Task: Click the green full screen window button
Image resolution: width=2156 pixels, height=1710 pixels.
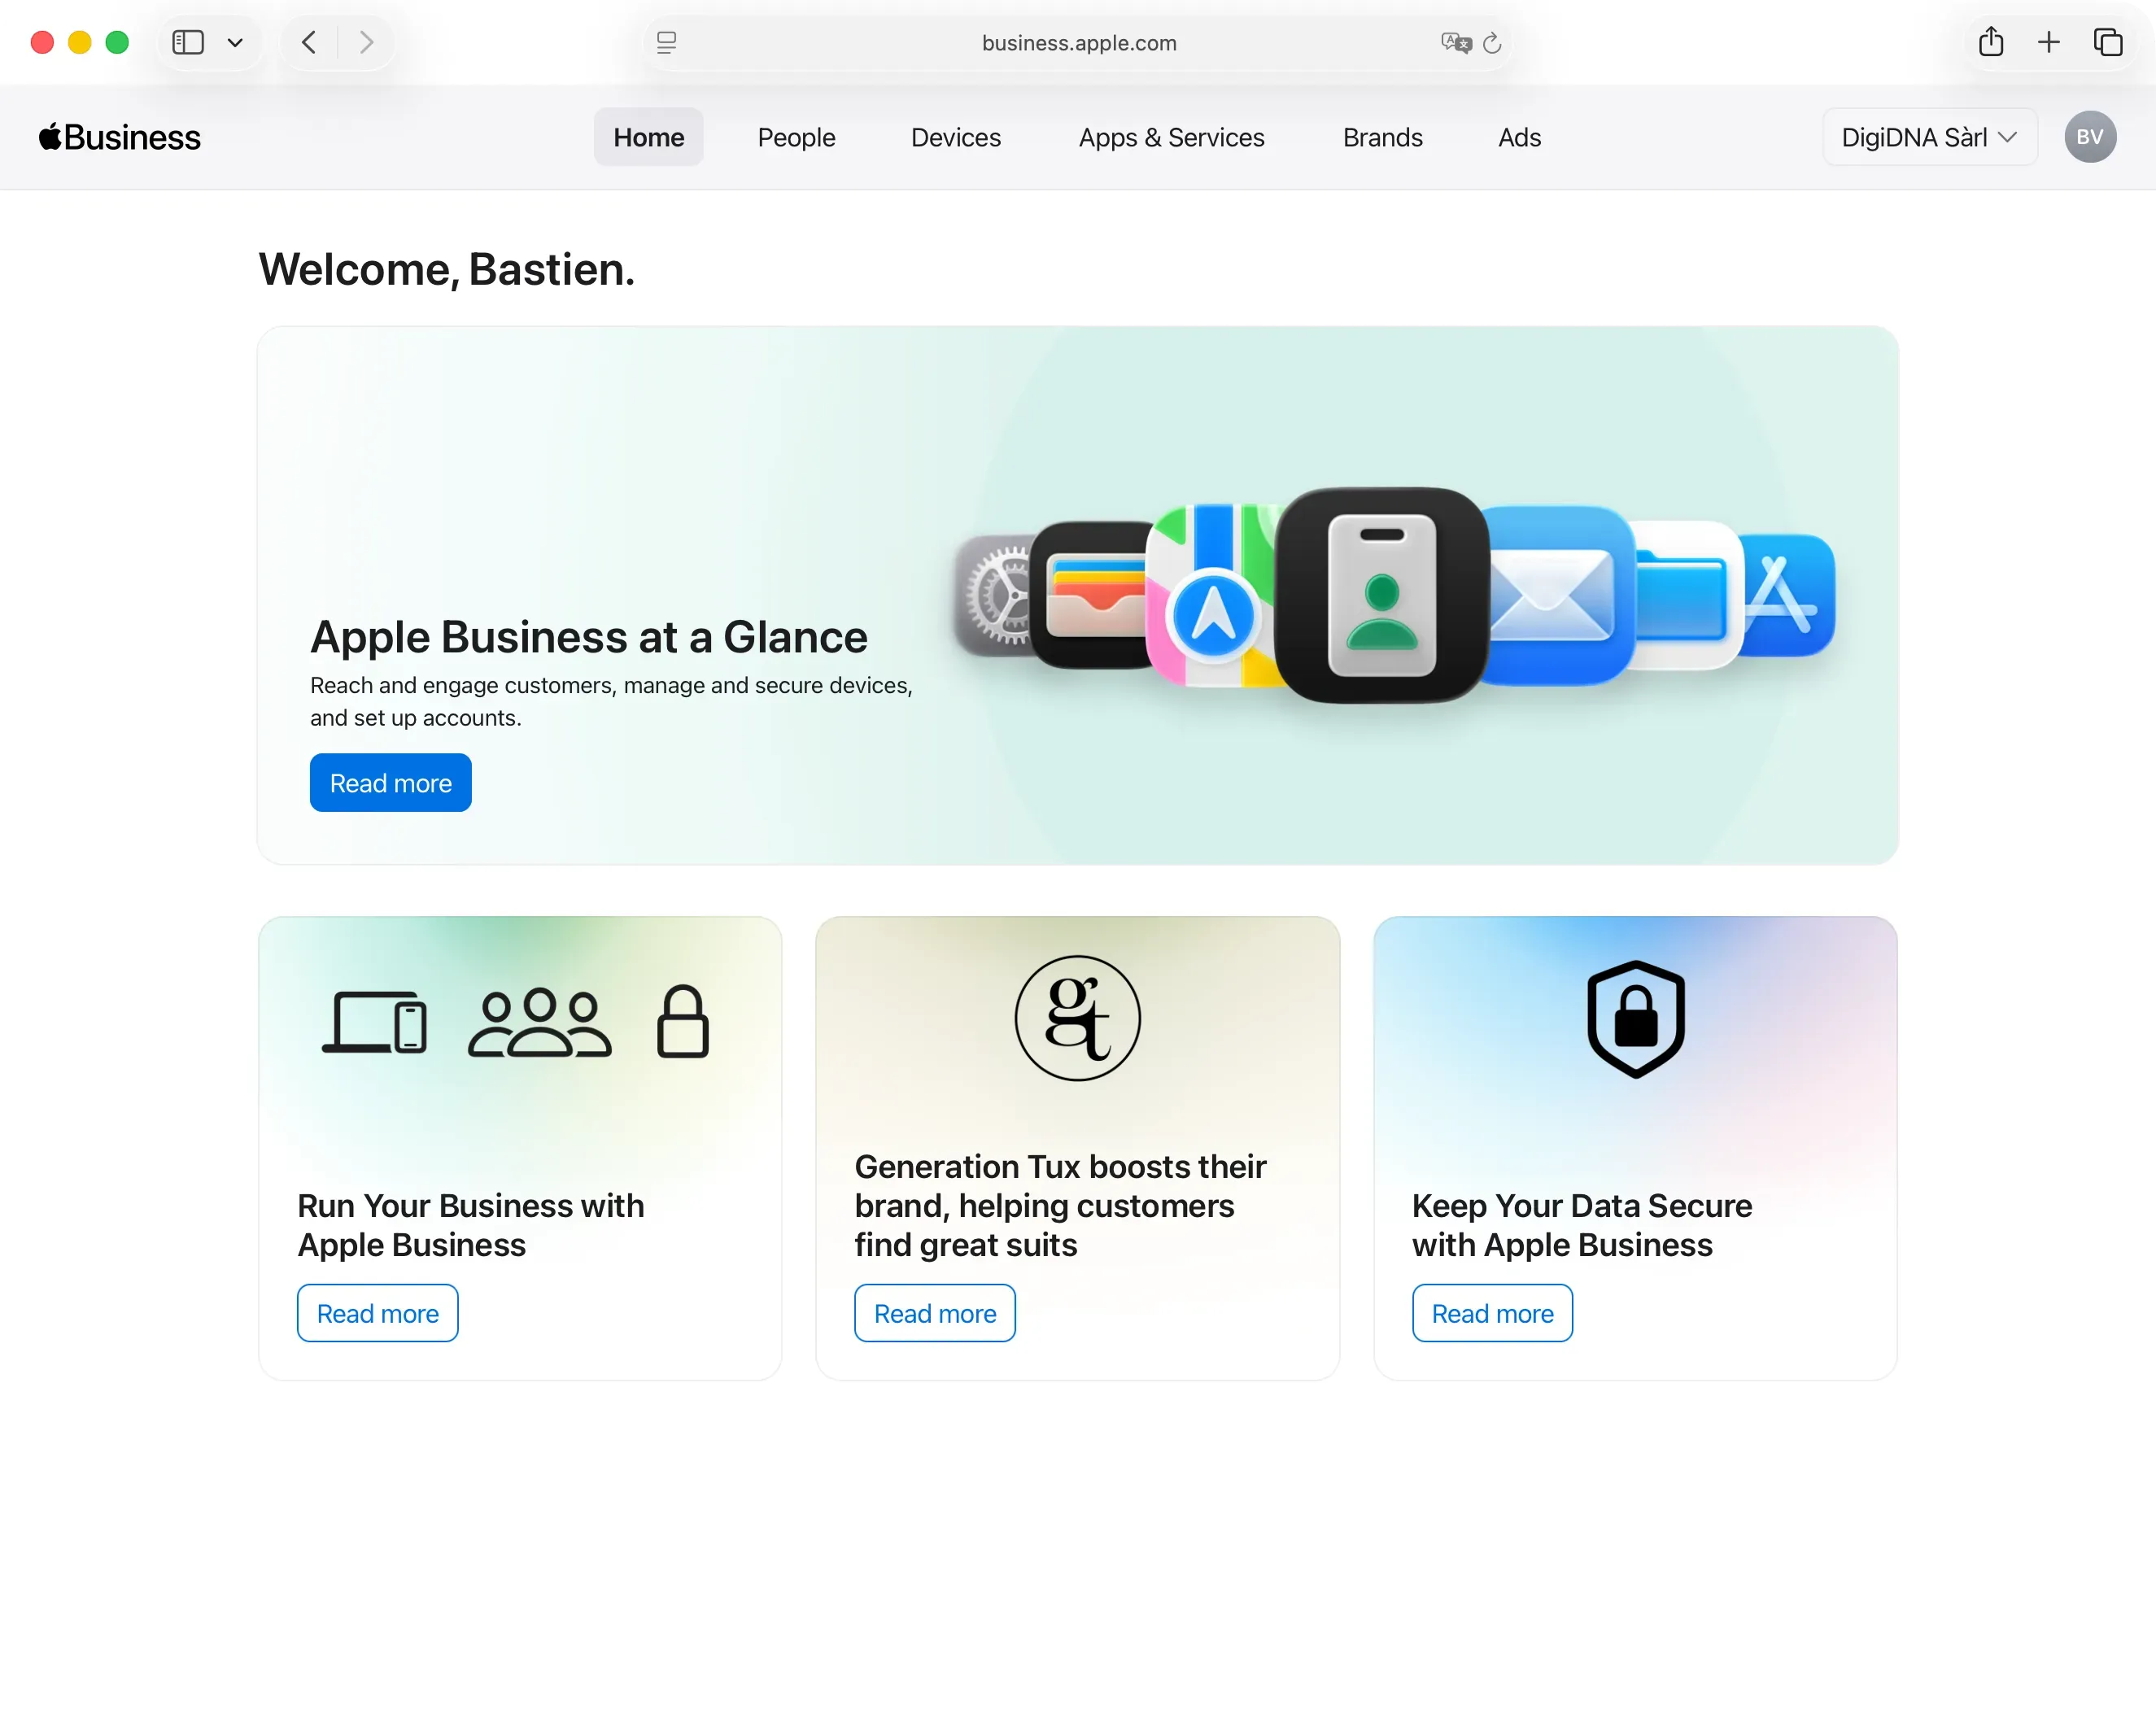Action: 117,42
